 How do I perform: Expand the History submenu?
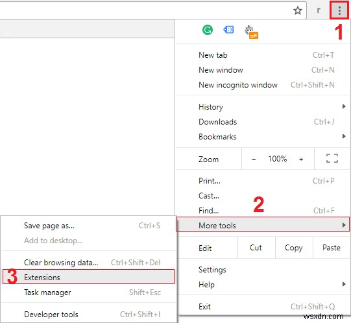pos(263,107)
